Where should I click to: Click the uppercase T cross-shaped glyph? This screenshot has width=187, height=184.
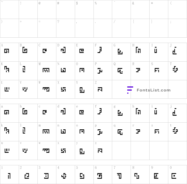(175, 69)
